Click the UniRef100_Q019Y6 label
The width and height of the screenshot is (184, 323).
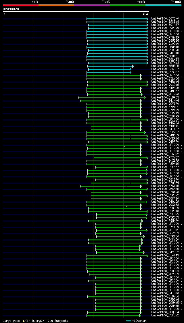[x=165, y=85]
